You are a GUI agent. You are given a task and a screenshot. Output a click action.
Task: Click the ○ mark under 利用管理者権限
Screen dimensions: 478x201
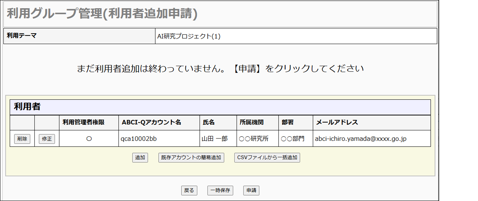[x=89, y=139]
